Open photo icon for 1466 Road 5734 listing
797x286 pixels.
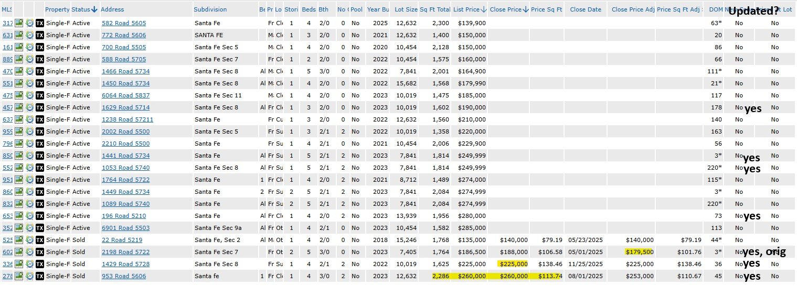(19, 71)
